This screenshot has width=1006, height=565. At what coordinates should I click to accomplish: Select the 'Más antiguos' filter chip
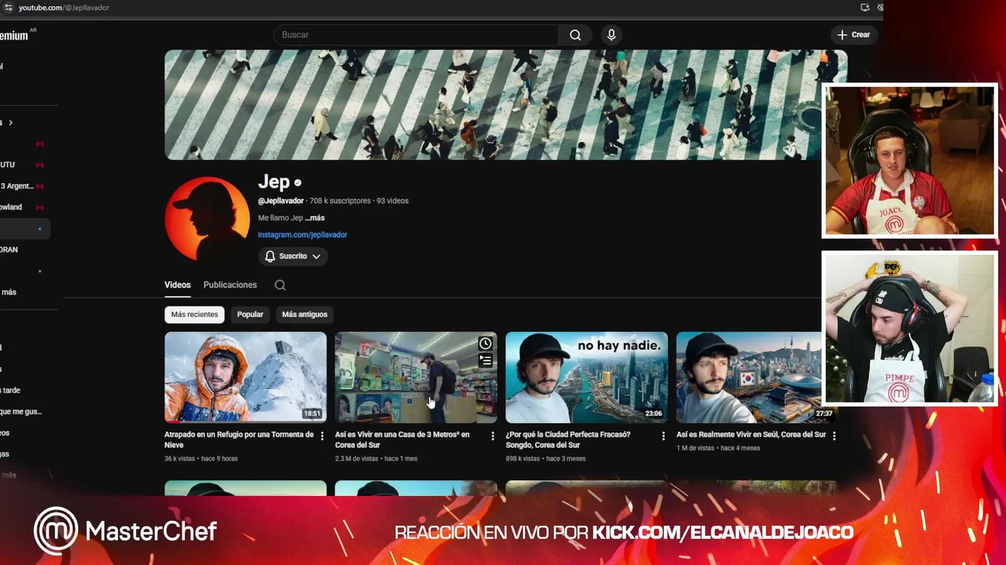tap(304, 315)
